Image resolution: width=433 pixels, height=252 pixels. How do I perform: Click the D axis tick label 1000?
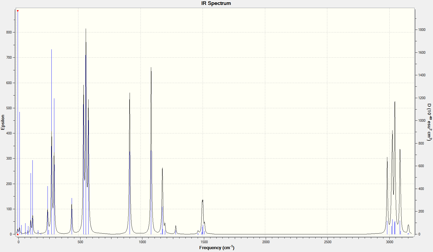[x=422, y=121]
